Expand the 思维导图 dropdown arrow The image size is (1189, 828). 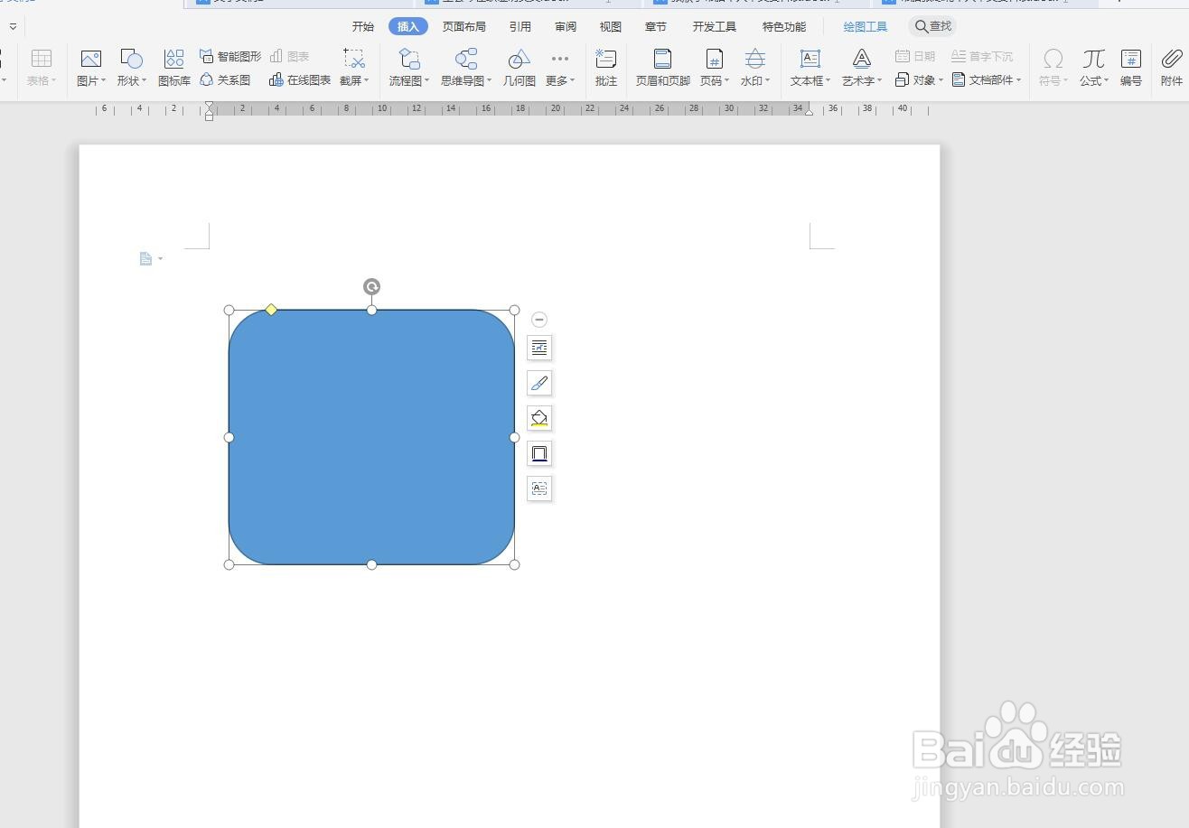pos(490,80)
